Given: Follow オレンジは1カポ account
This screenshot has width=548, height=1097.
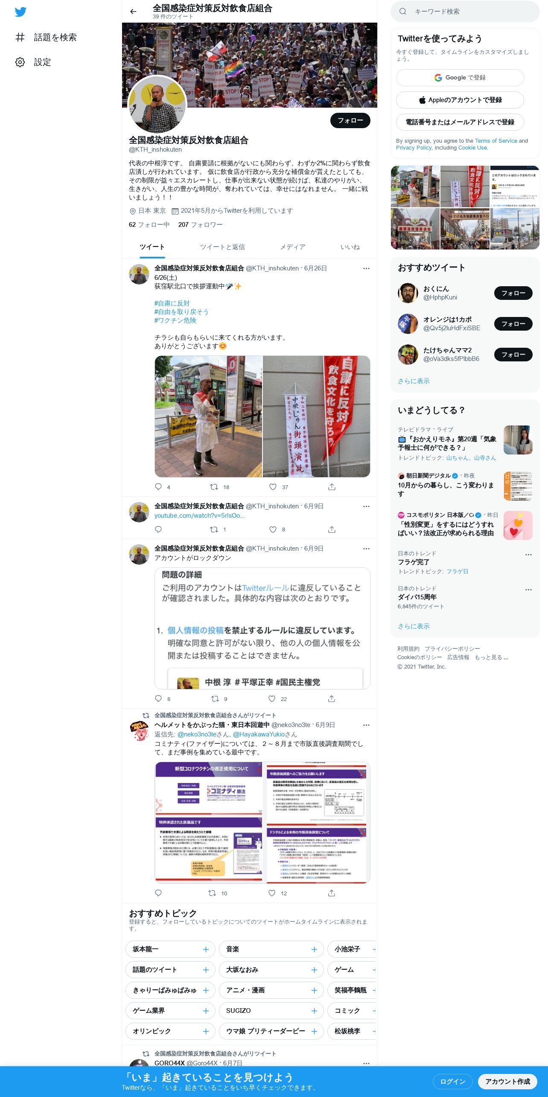Looking at the screenshot, I should [x=513, y=324].
